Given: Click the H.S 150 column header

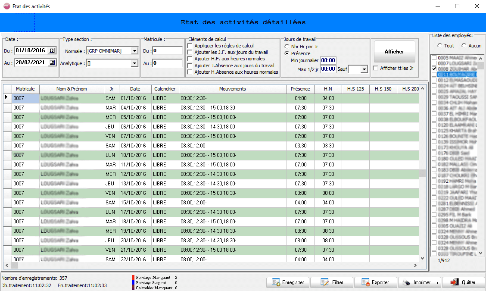Looking at the screenshot, I should click(x=383, y=89).
